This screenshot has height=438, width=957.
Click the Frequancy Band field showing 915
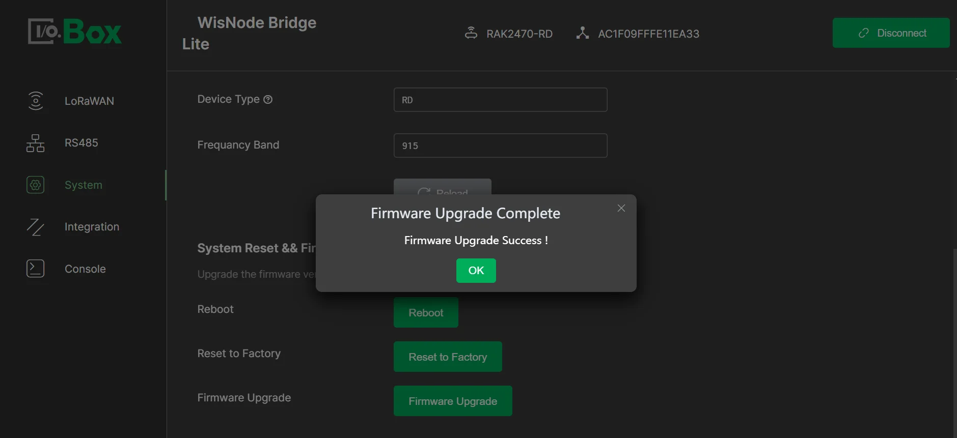pyautogui.click(x=500, y=145)
